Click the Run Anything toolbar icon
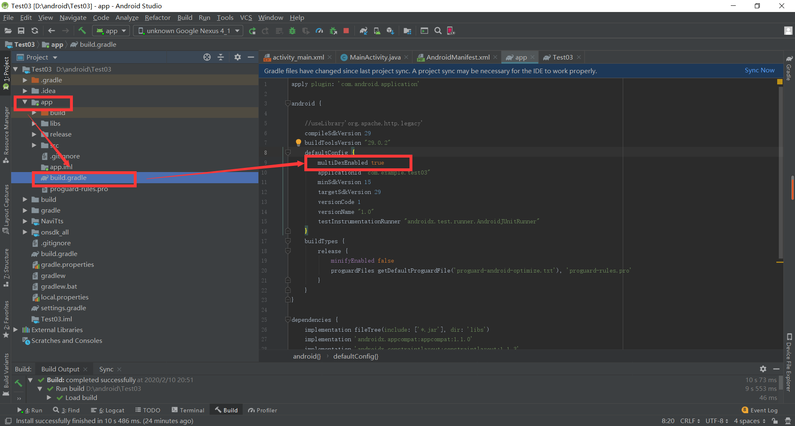The image size is (795, 426). pos(424,31)
